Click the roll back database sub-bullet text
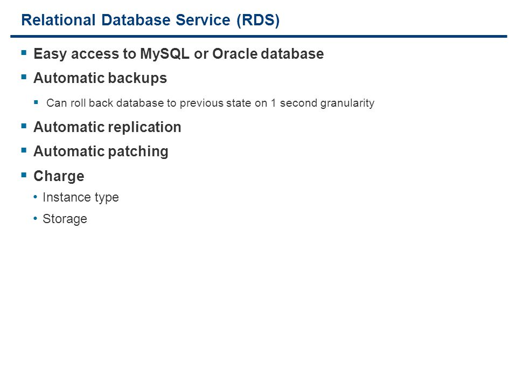The image size is (517, 388). click(211, 103)
